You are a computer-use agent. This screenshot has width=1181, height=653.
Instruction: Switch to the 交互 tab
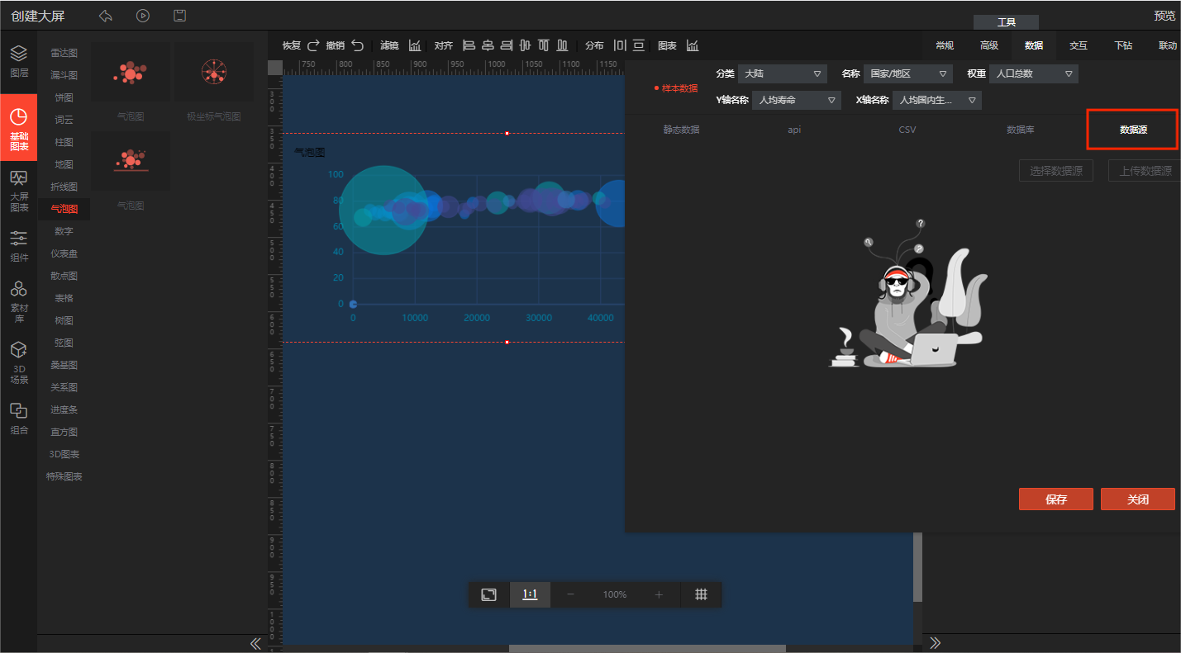tap(1078, 45)
